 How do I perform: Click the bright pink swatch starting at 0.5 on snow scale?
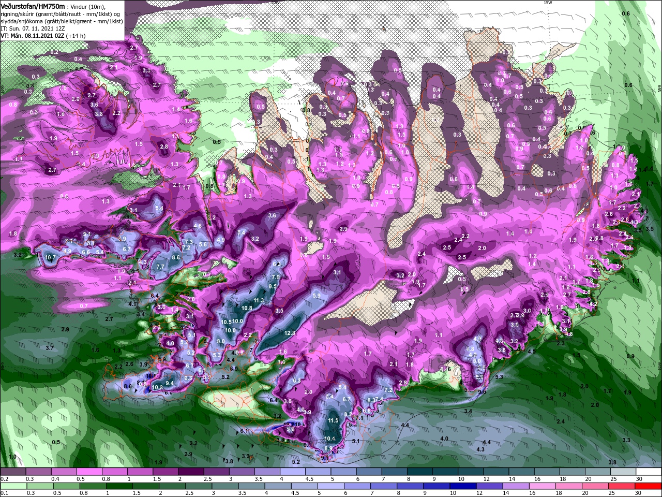[x=89, y=472]
